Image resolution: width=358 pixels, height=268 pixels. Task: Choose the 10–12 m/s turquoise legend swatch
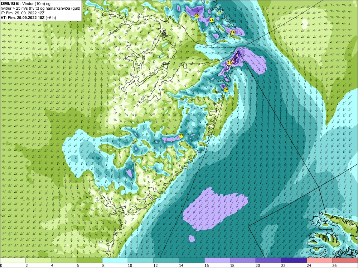point(141,260)
